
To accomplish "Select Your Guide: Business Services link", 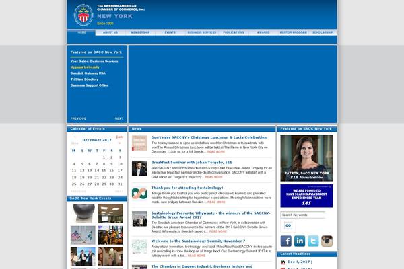I will click(94, 61).
